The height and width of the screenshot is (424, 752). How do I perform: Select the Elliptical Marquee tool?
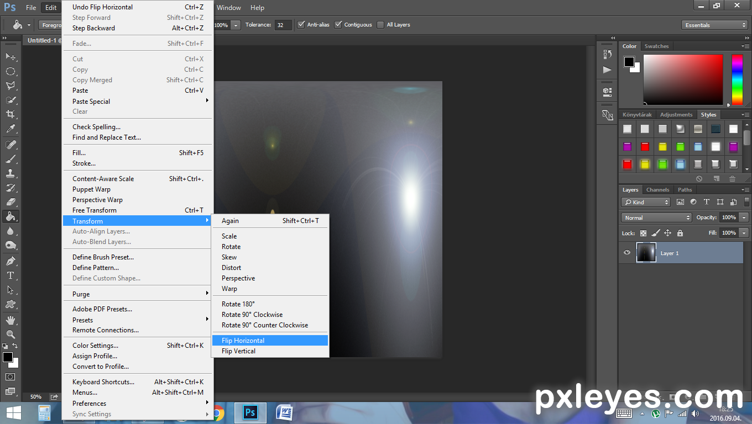point(11,71)
